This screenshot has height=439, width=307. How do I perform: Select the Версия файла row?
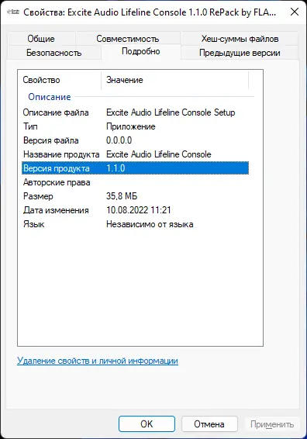tap(135, 140)
